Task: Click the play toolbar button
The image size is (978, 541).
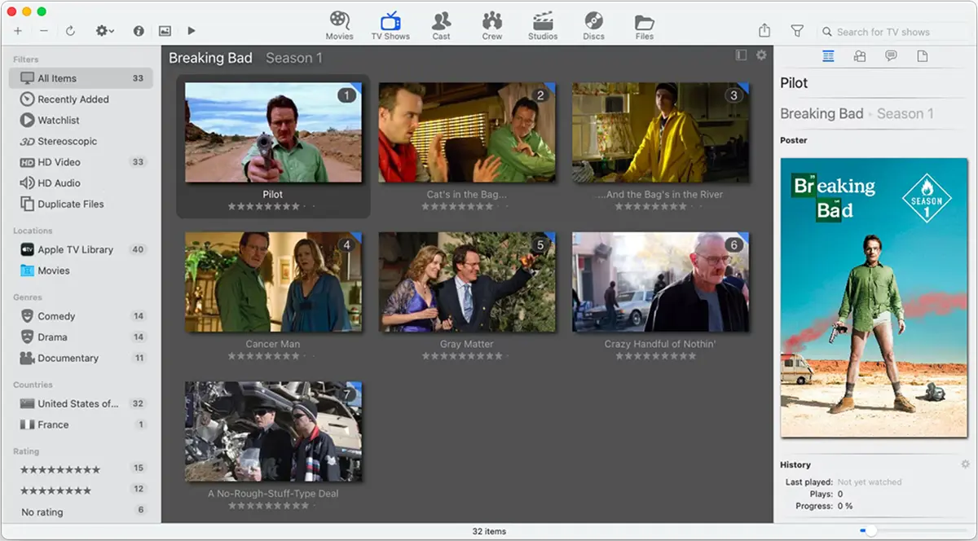Action: (x=192, y=31)
